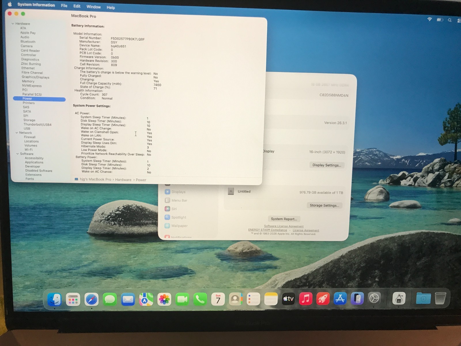
Task: Launch FaceTime from the Dock
Action: [x=182, y=300]
